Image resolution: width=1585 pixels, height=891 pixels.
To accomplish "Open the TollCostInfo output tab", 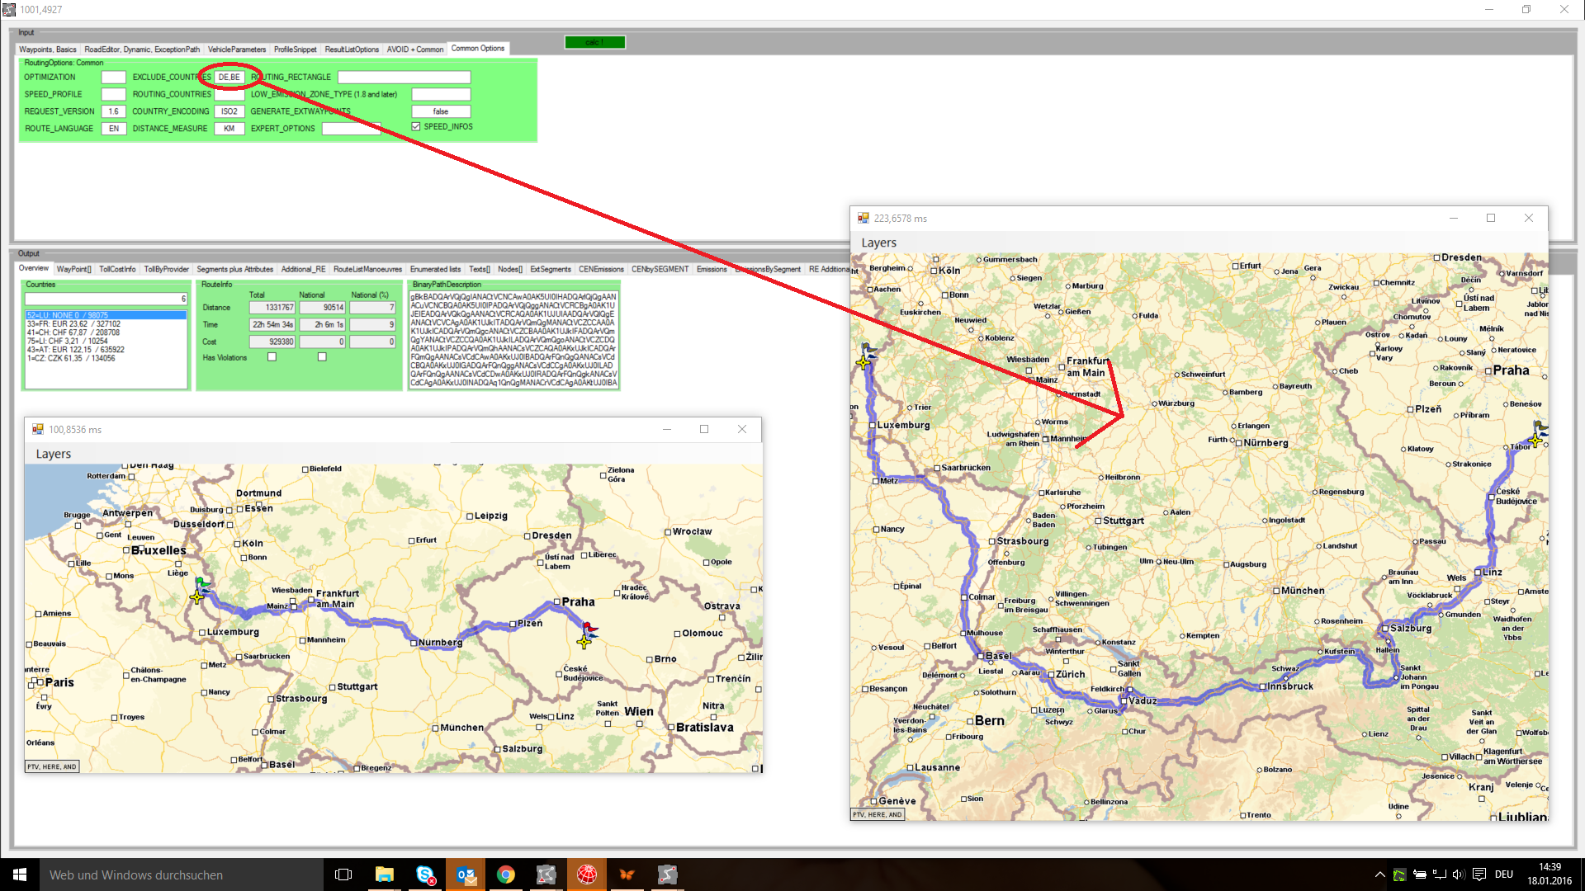I will coord(117,269).
